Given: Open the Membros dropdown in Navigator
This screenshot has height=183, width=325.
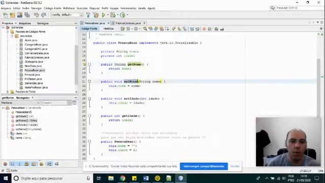Looking at the screenshot, I should tap(20, 103).
